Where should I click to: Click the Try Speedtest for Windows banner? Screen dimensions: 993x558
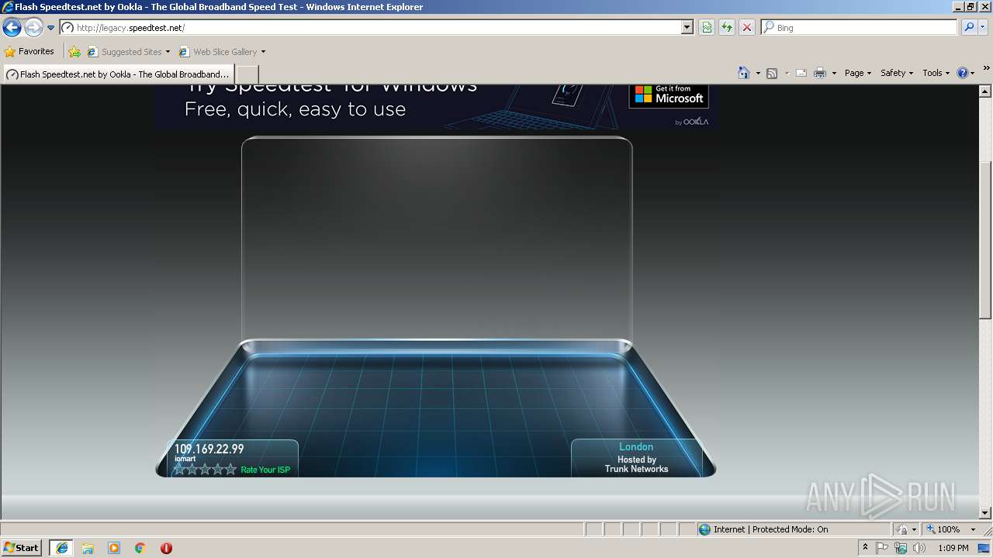pyautogui.click(x=435, y=106)
